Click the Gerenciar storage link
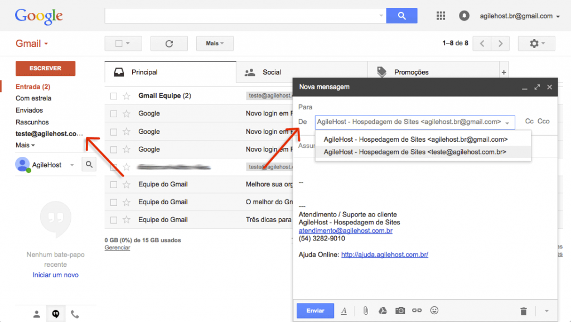571x322 pixels. click(117, 248)
